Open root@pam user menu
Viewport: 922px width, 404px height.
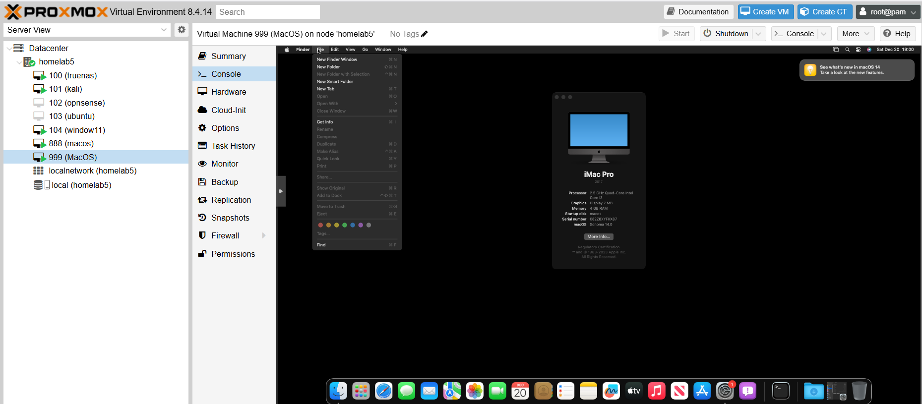point(888,12)
